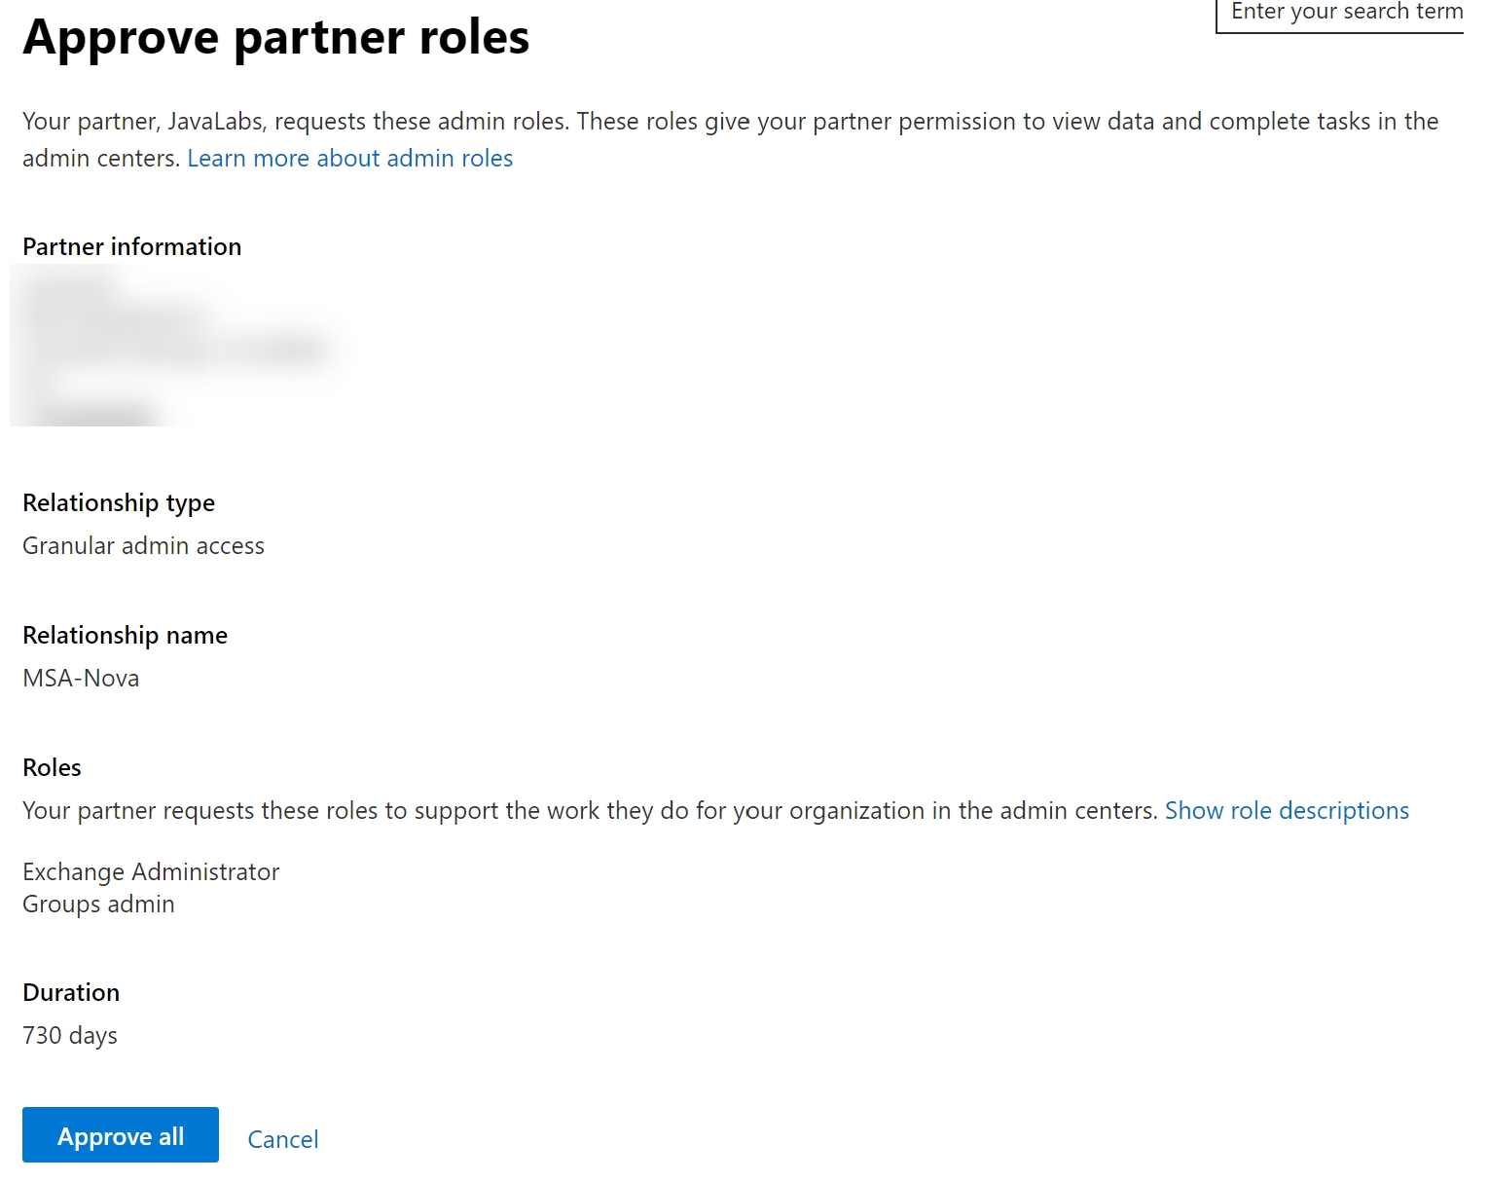Click the Duration heading
The width and height of the screenshot is (1489, 1182).
[x=71, y=993]
